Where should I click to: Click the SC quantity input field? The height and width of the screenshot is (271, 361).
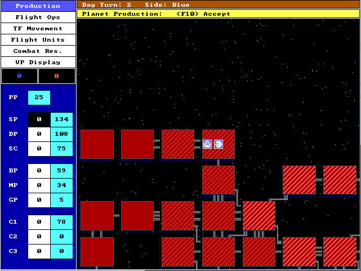click(x=39, y=149)
